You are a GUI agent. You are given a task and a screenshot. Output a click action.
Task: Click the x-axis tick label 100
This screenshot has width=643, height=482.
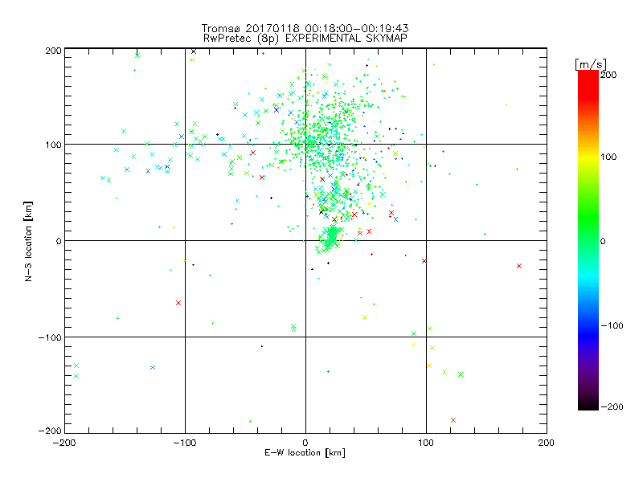(426, 443)
